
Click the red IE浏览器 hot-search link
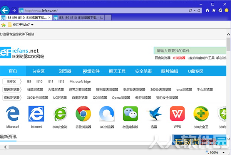[x=179, y=58]
